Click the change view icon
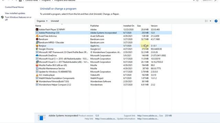The image size is (220, 123). pos(206,21)
